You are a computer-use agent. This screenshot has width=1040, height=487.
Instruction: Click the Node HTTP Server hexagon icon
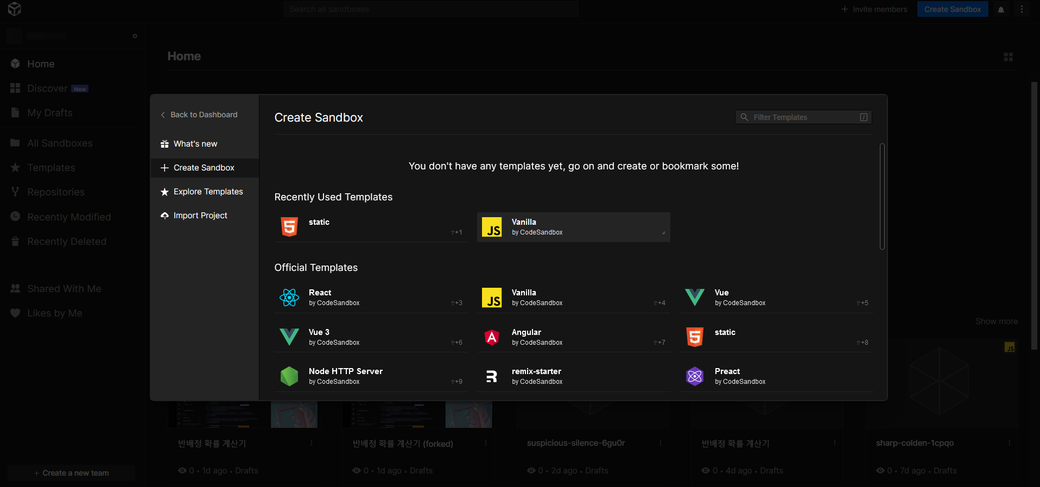289,376
